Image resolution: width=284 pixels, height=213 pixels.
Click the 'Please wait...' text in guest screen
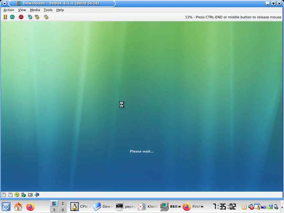coord(141,151)
